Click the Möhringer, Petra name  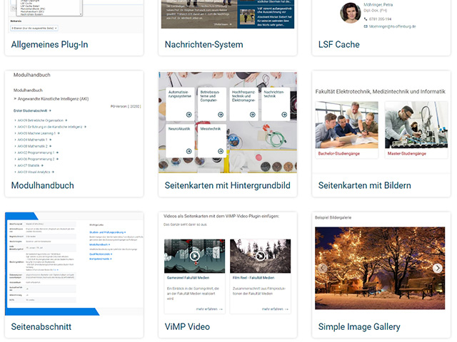click(378, 5)
